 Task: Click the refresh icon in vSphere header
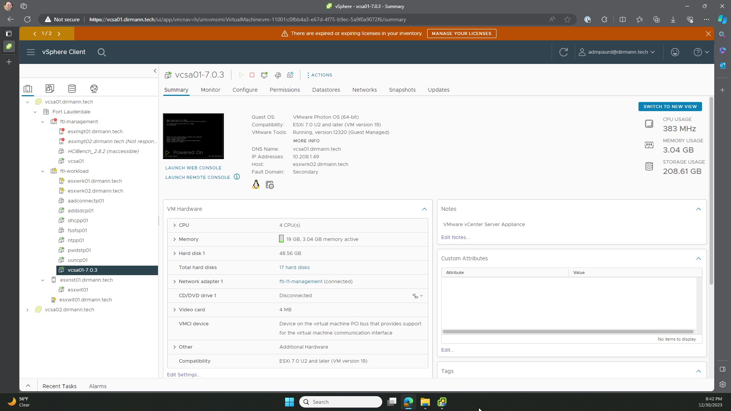(x=563, y=52)
